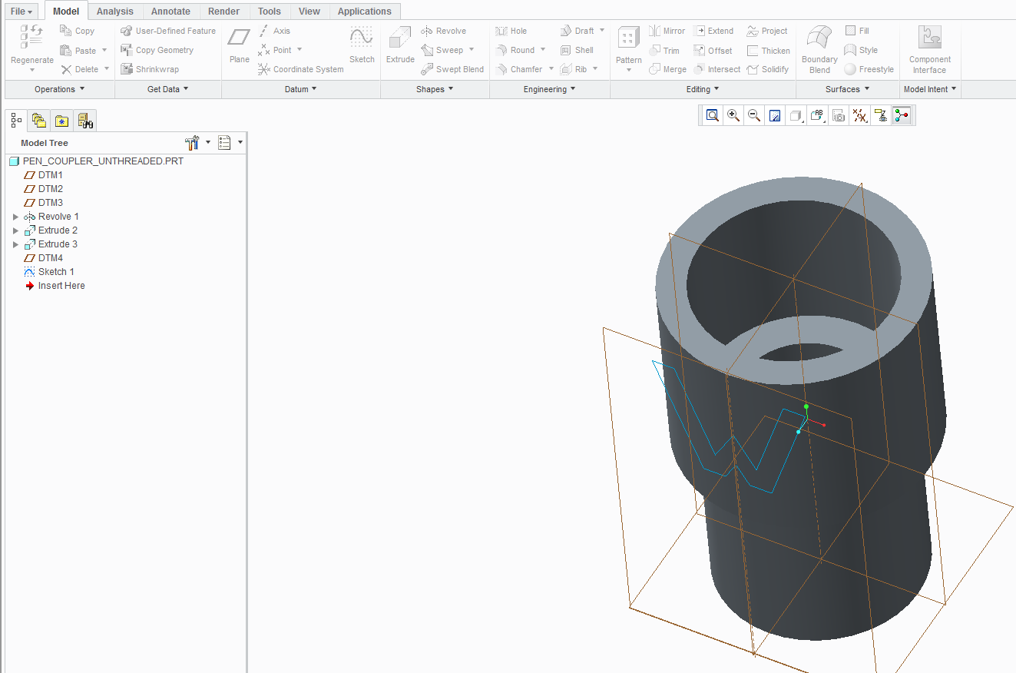Open the Component Interface tool

[x=929, y=50]
